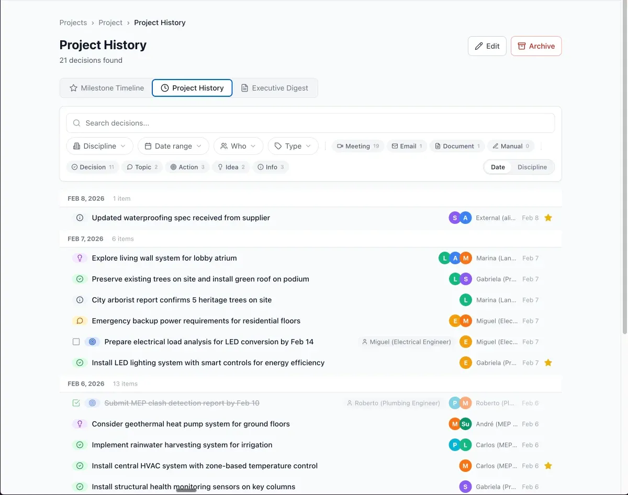Click the green L avatar on the living wall row

coord(445,258)
